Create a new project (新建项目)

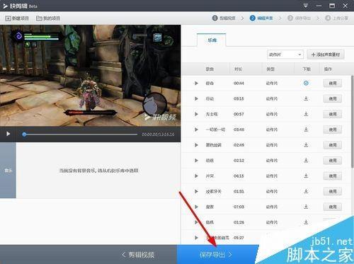tap(17, 18)
